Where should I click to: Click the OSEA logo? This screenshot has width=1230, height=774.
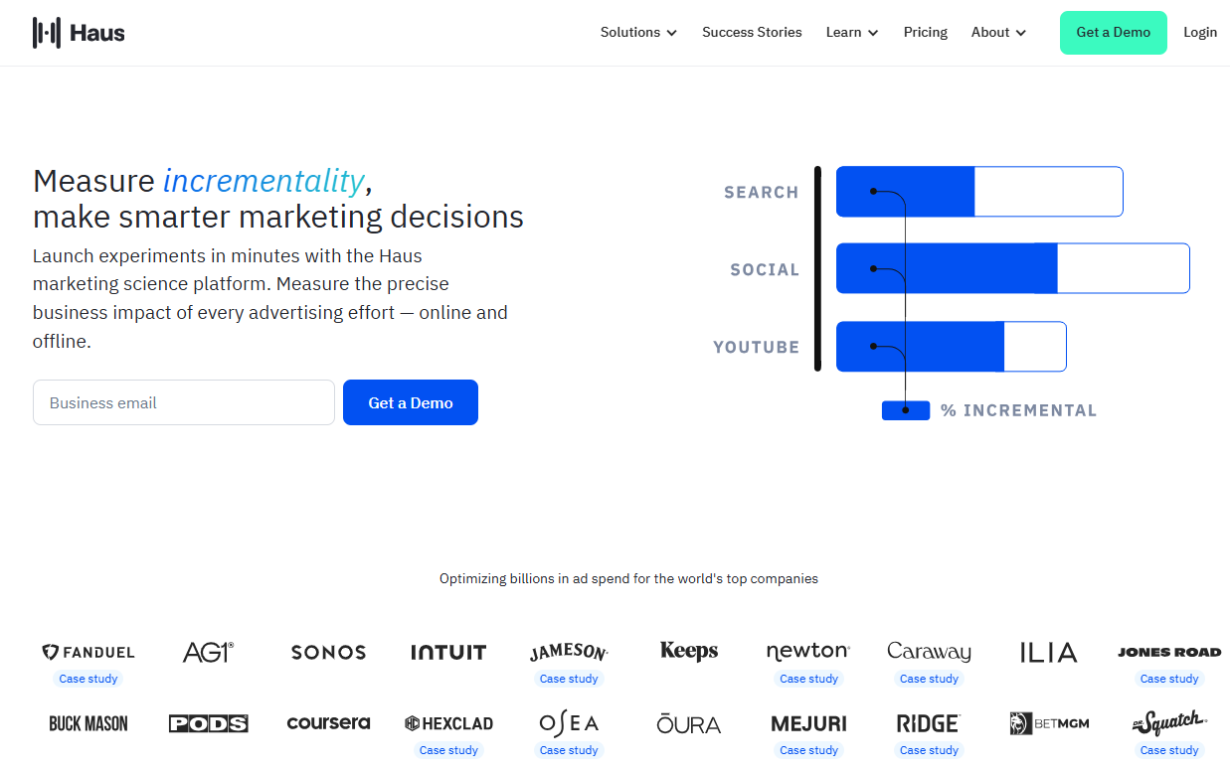tap(569, 724)
